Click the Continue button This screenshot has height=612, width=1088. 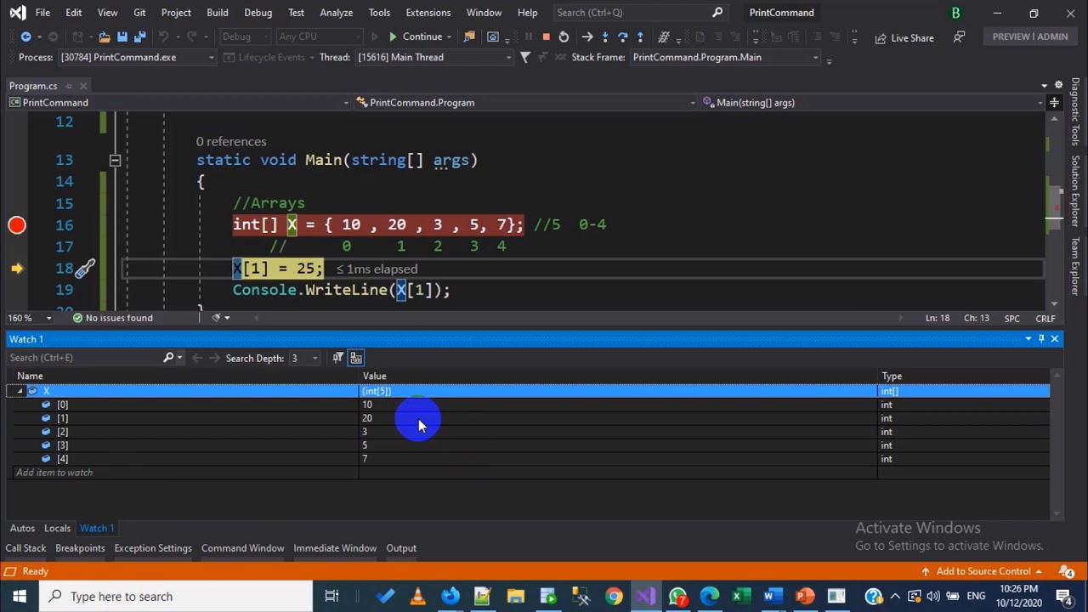click(x=416, y=37)
